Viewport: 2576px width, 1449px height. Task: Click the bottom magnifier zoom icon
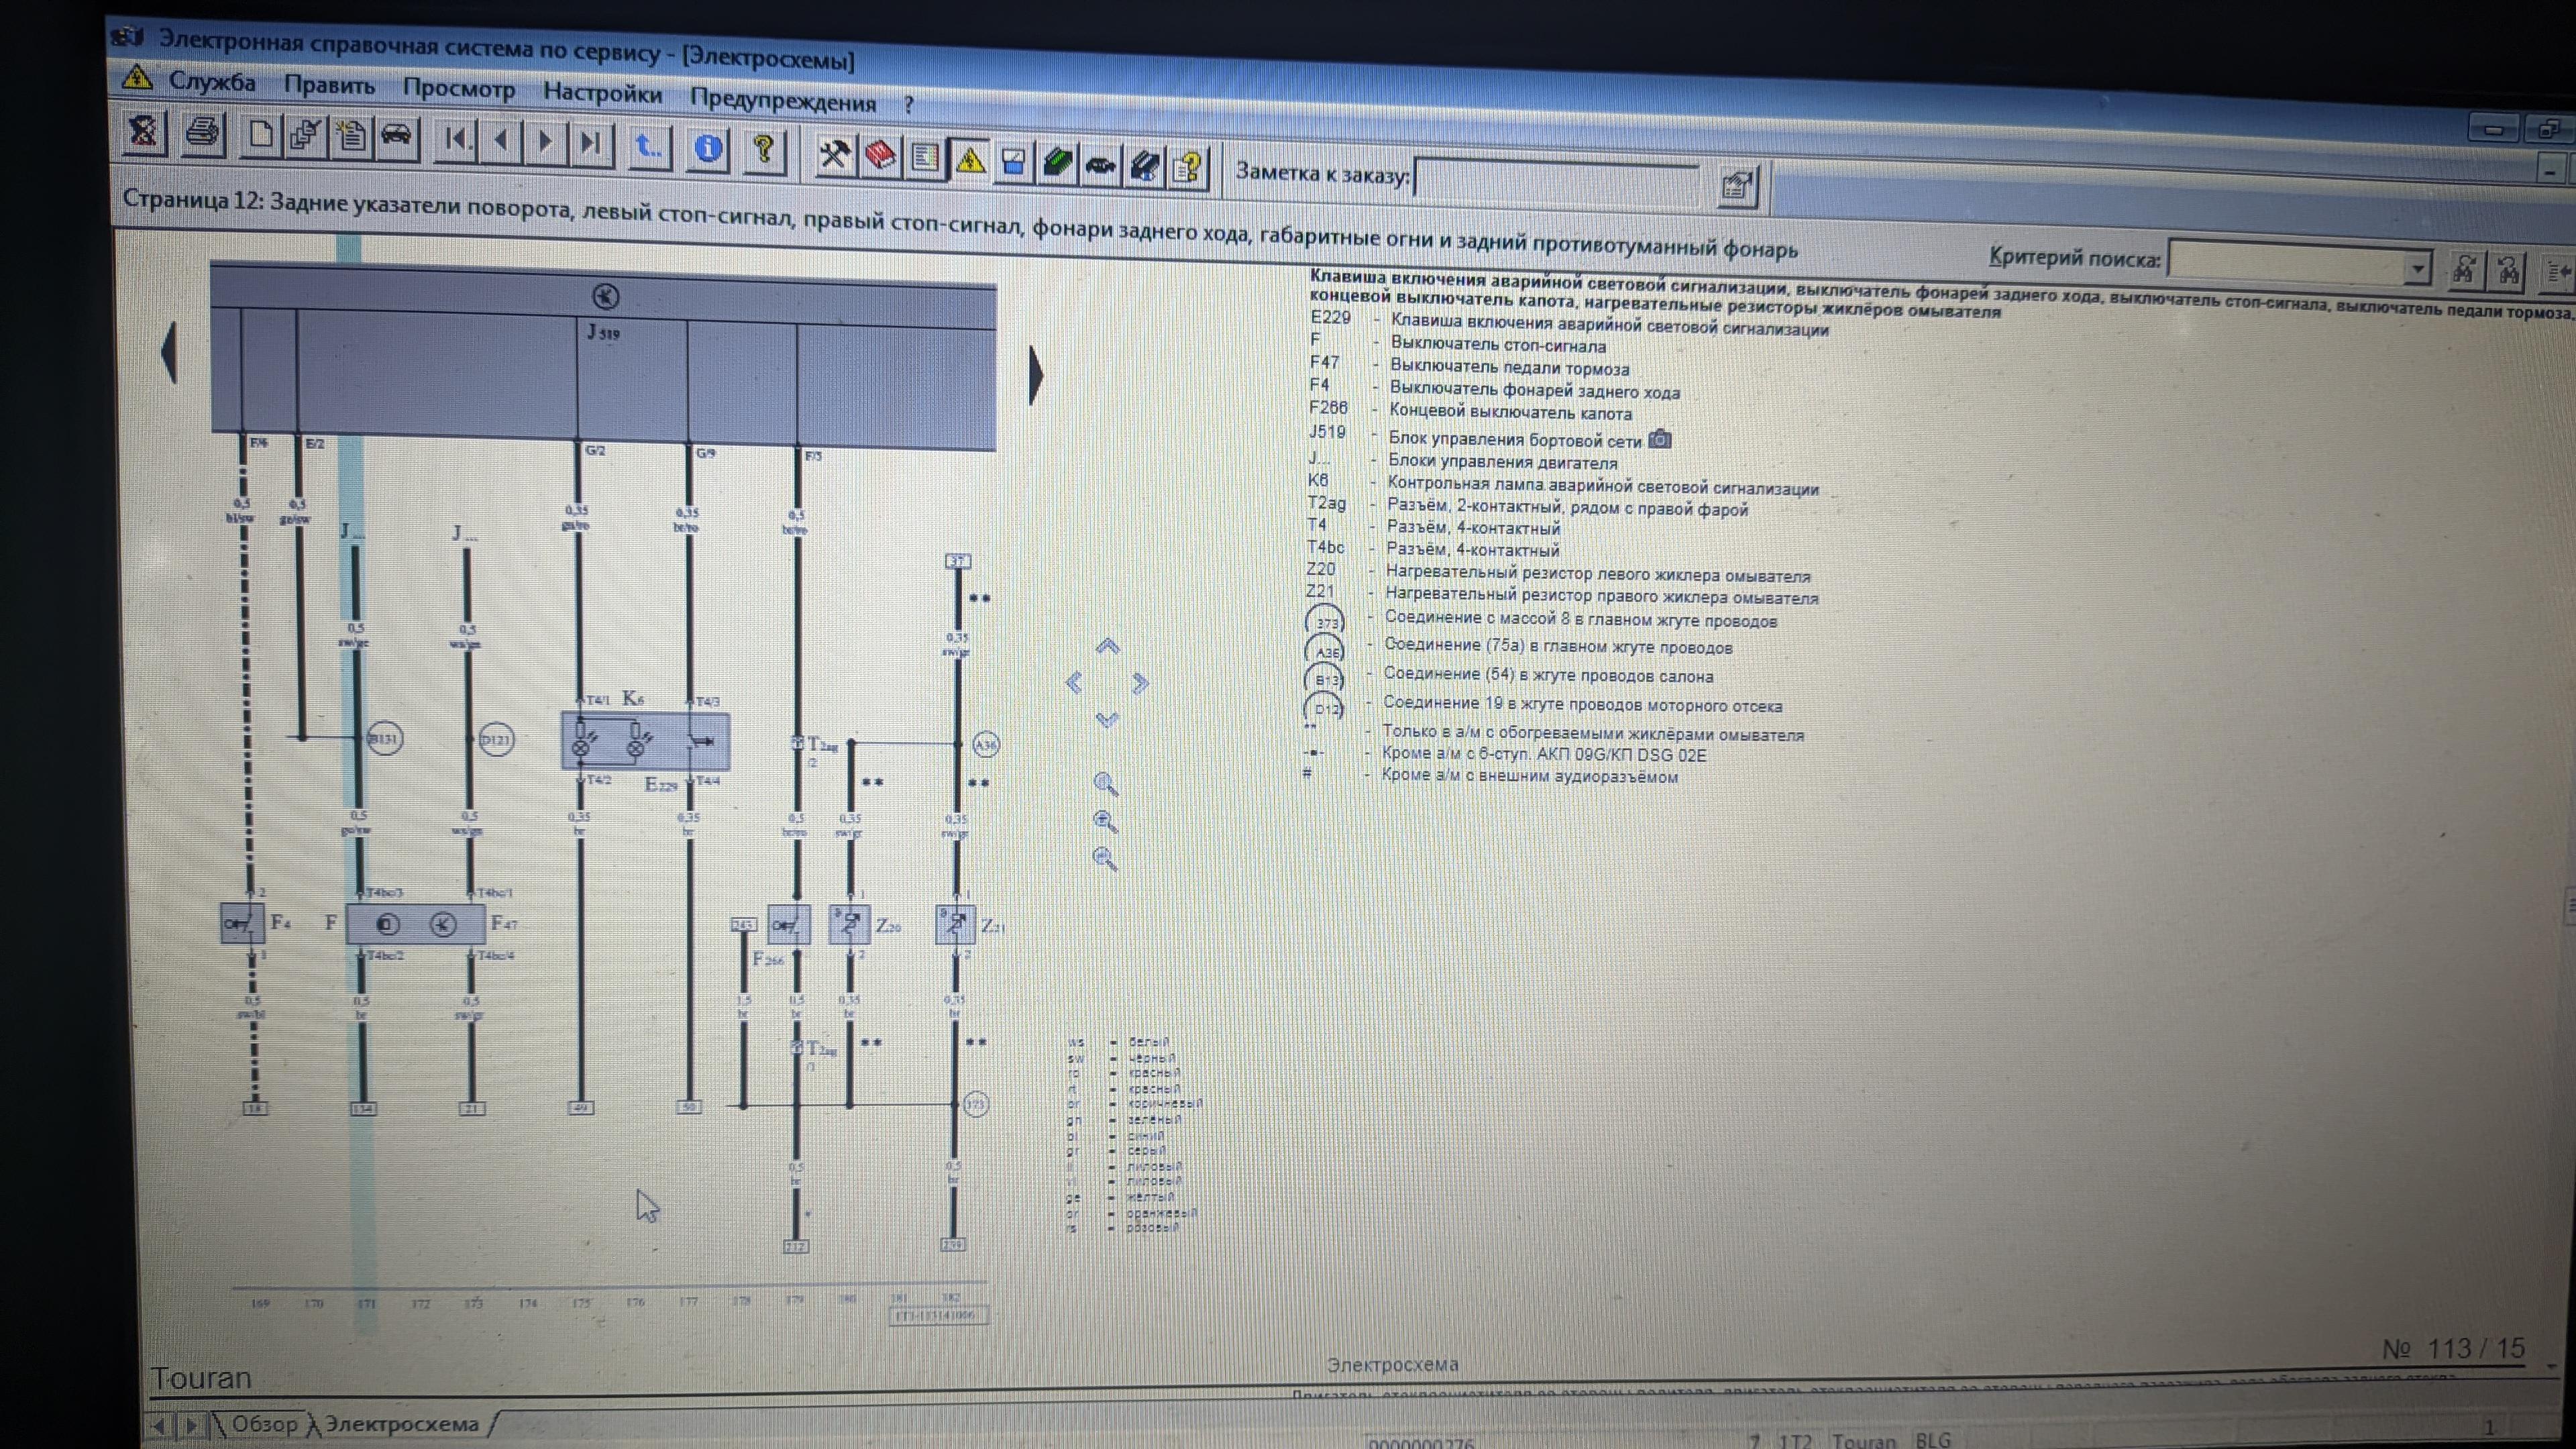tap(1105, 858)
